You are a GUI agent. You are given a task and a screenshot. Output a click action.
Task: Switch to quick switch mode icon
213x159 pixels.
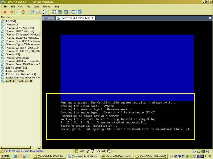[x=60, y=12]
